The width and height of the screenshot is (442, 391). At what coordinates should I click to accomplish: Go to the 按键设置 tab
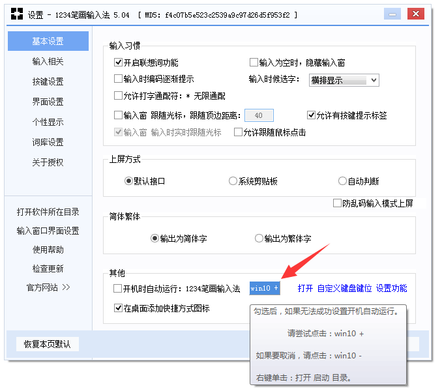(48, 81)
